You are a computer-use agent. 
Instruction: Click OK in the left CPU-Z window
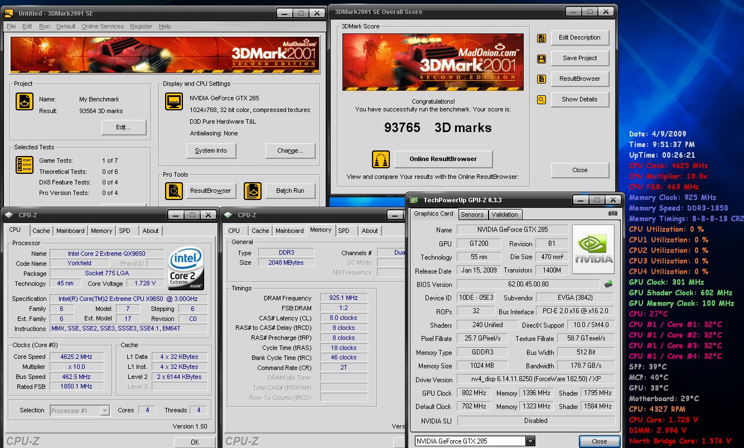[x=195, y=442]
